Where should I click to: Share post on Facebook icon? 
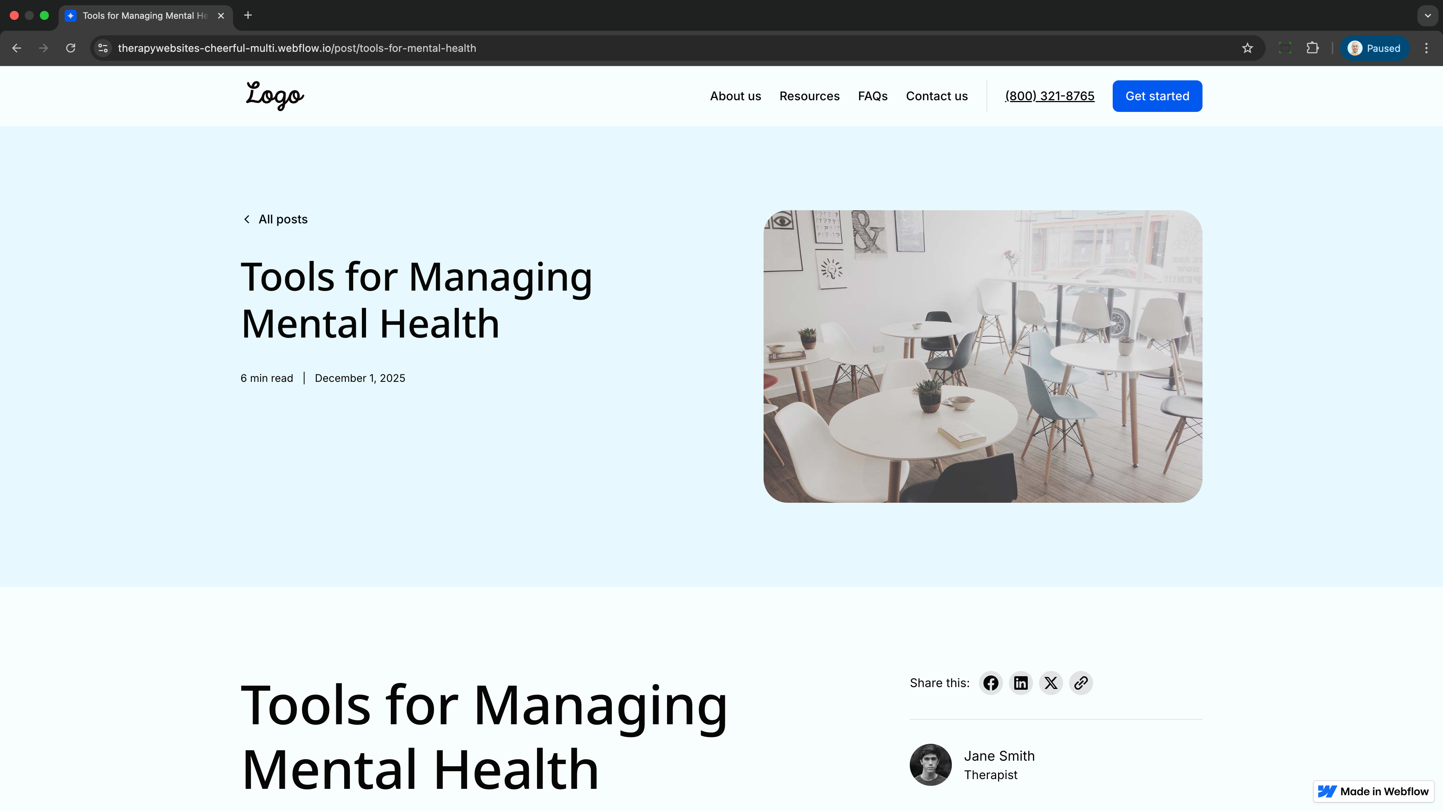tap(991, 683)
